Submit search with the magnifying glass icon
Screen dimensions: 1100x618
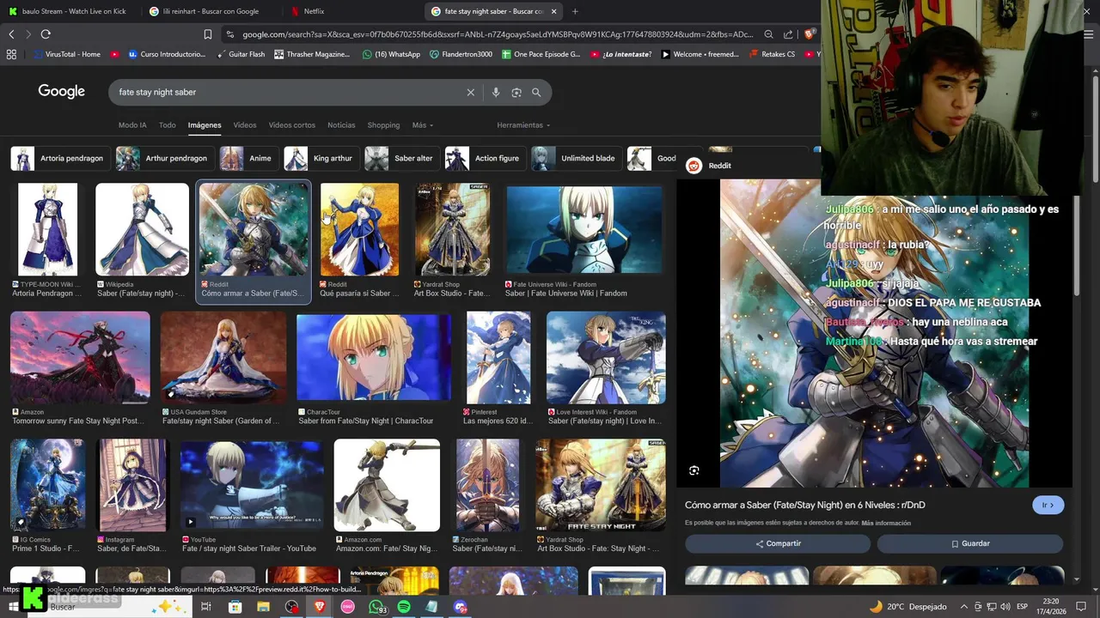[x=536, y=92]
